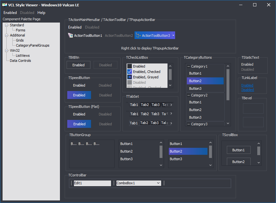Image resolution: width=276 pixels, height=203 pixels.
Task: Click the grip handle right of ComboBox1
Action: click(164, 183)
